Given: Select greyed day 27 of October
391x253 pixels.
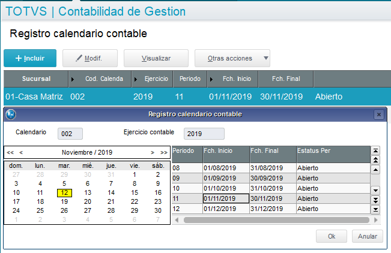Looking at the screenshot, I should 16,175.
